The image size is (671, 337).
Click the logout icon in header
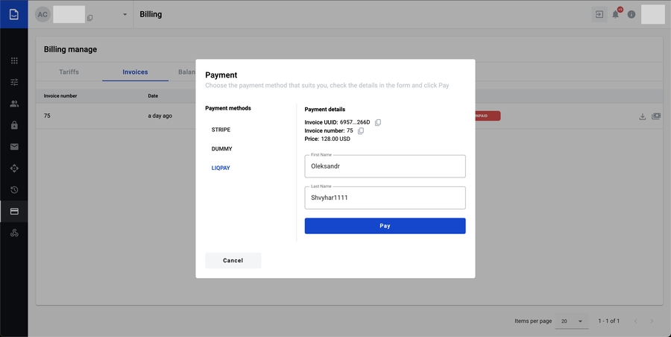pos(599,14)
